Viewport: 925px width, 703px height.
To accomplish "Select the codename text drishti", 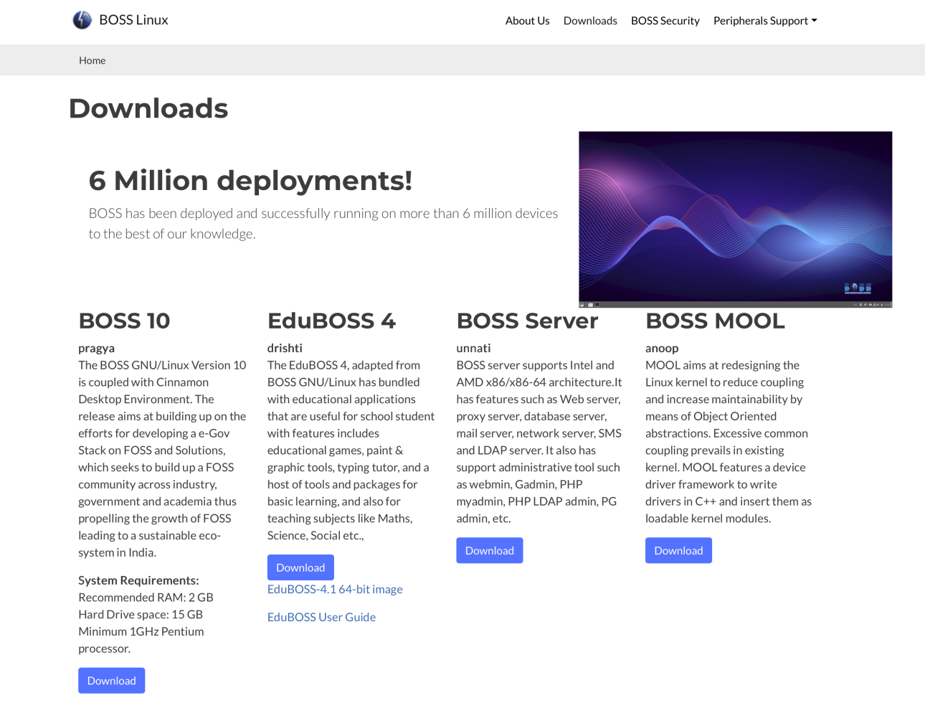I will pyautogui.click(x=285, y=348).
